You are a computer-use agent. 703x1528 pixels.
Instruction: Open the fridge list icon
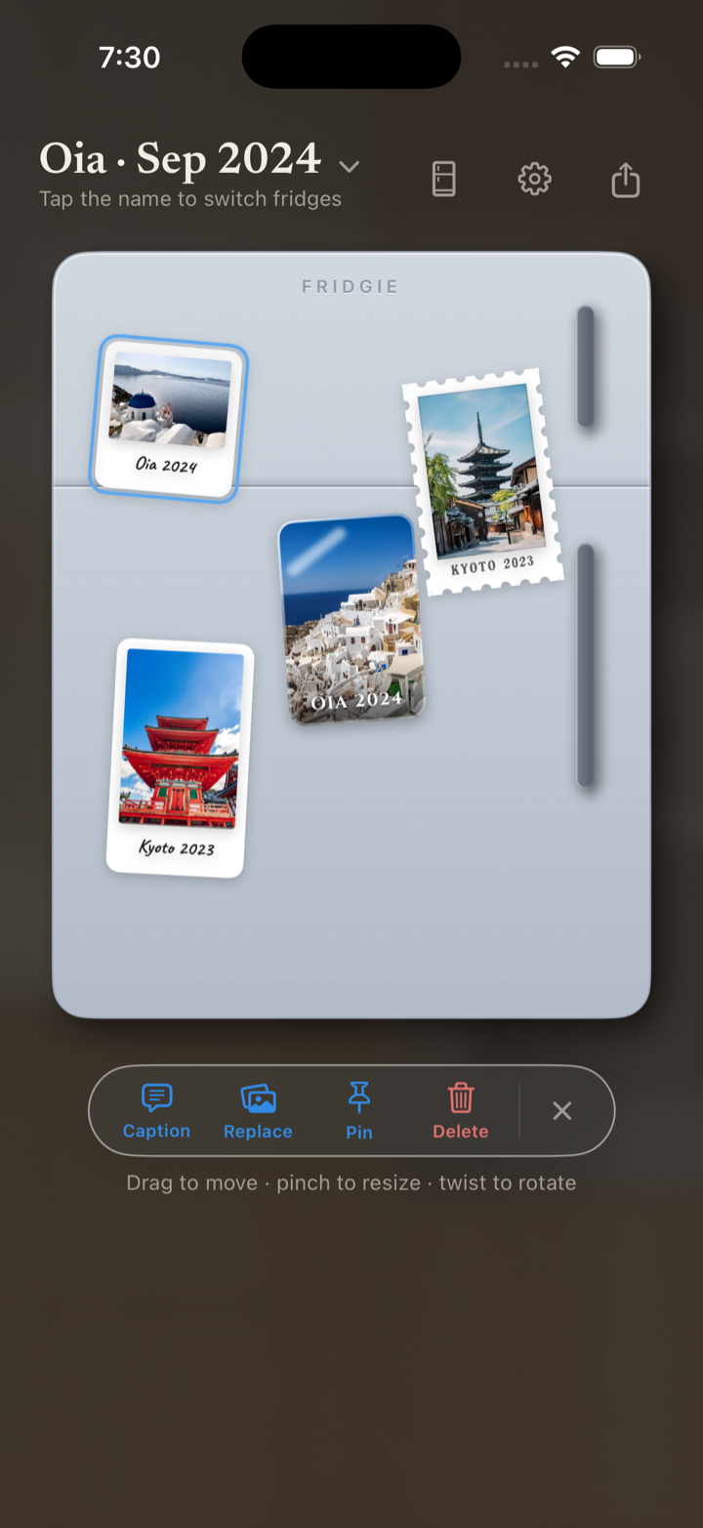click(x=444, y=180)
